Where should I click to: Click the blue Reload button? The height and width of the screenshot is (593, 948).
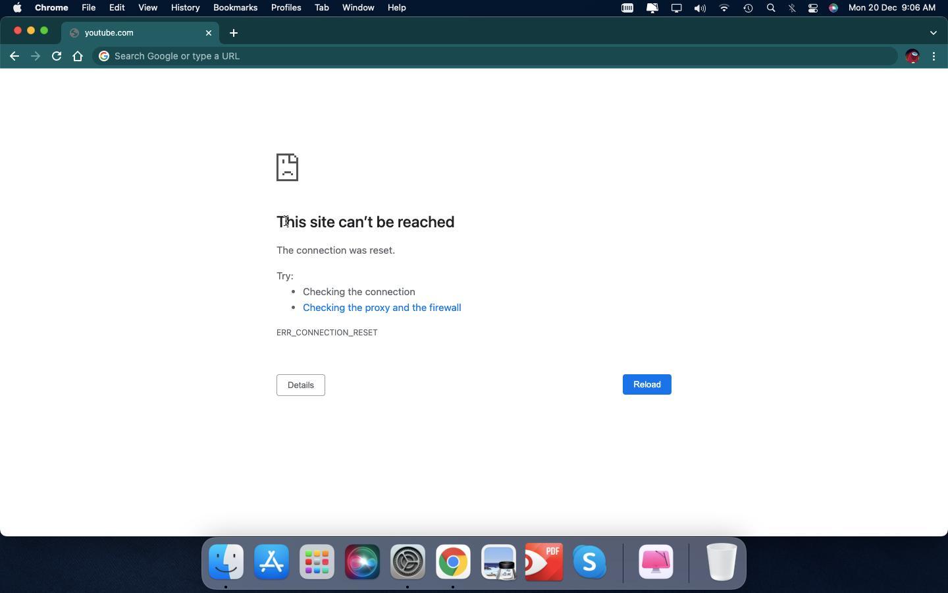coord(647,385)
